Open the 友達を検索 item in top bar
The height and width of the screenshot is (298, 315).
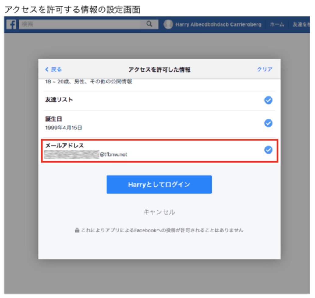(301, 24)
